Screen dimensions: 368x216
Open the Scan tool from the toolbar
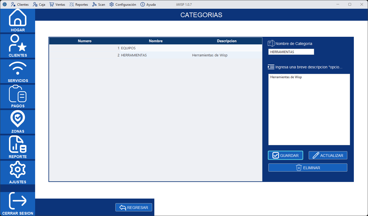[99, 4]
